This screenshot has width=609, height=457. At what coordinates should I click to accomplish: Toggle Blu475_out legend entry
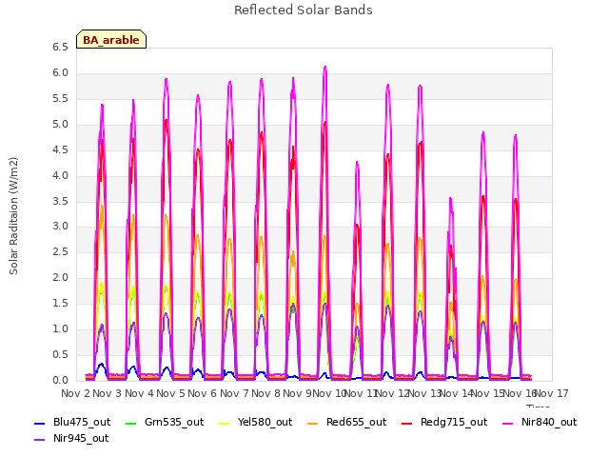72,422
